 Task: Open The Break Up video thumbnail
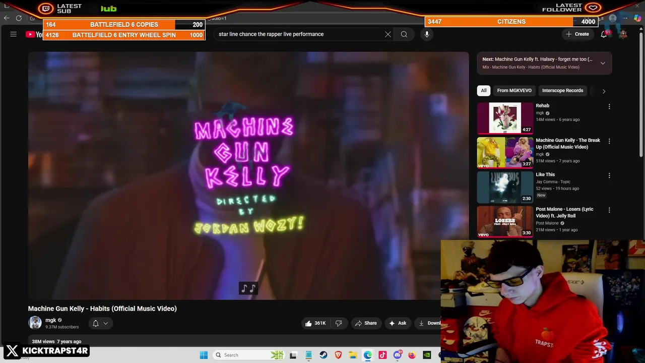[x=505, y=152]
